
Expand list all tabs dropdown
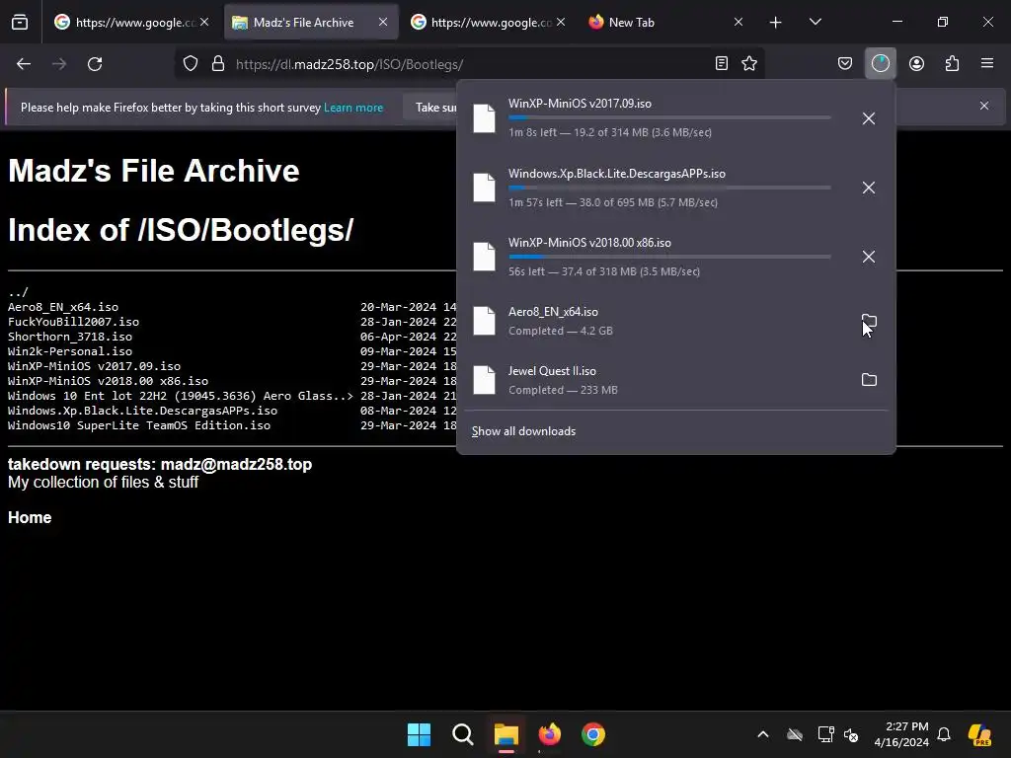pos(815,23)
